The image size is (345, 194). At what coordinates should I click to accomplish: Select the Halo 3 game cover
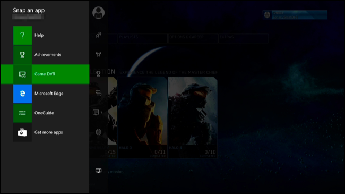(142, 117)
